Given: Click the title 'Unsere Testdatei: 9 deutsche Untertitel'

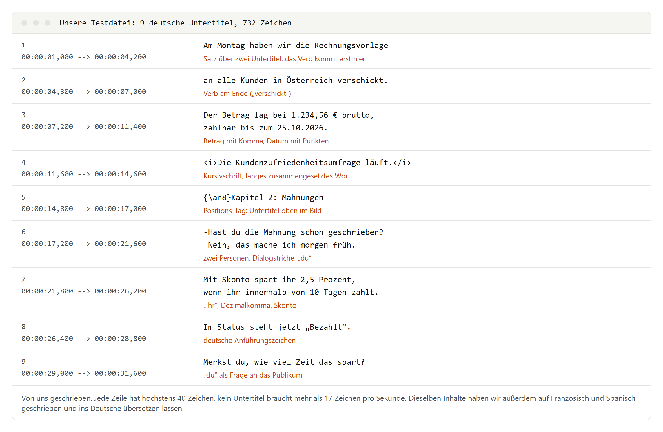Looking at the screenshot, I should pyautogui.click(x=148, y=23).
